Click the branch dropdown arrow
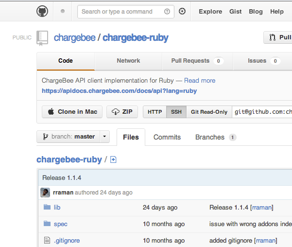 (x=104, y=137)
